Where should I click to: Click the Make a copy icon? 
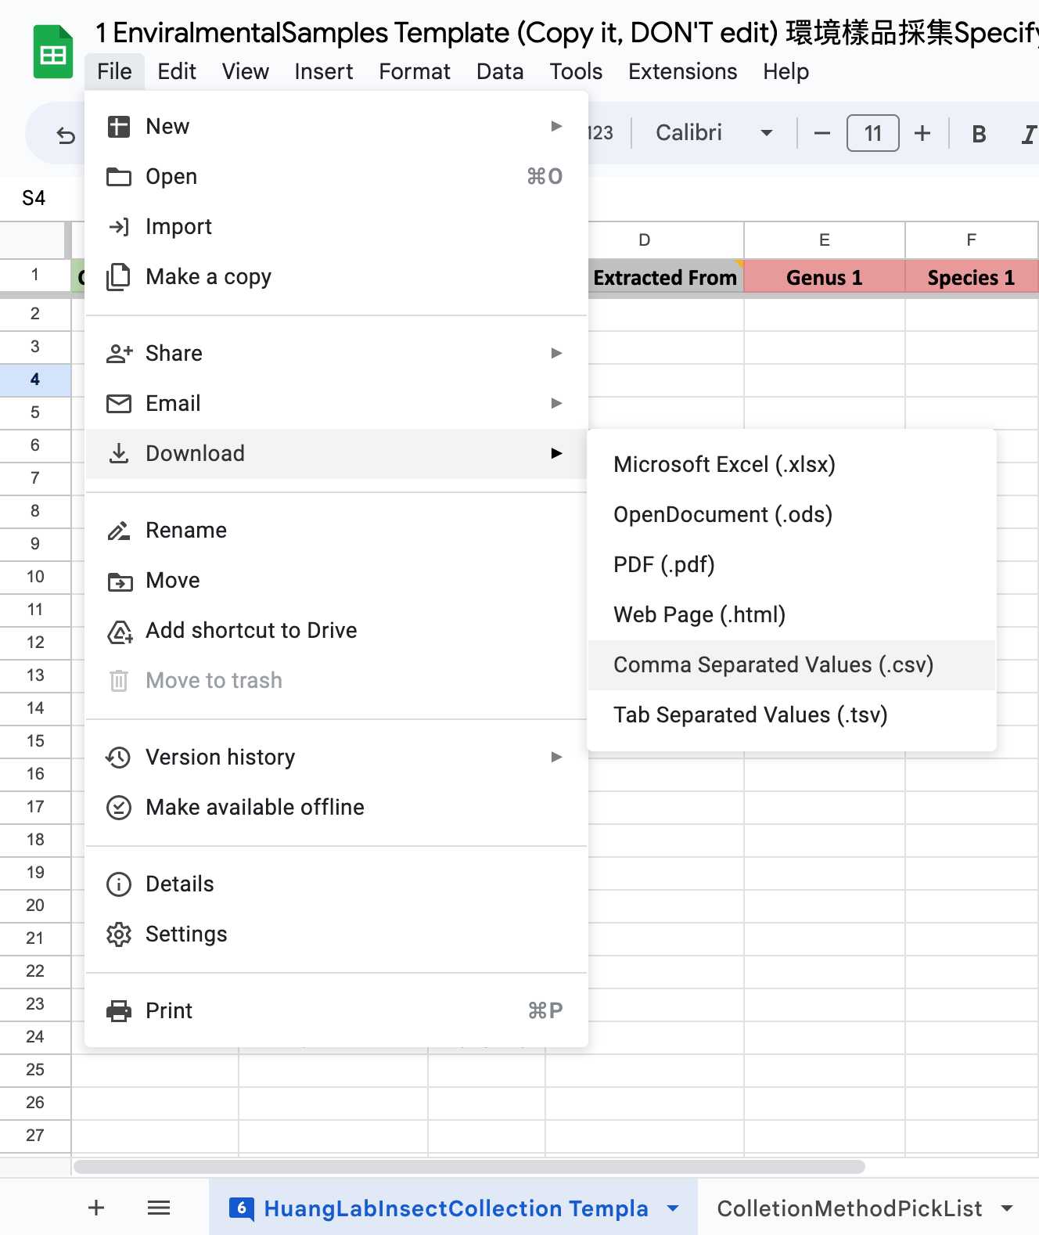pos(119,277)
